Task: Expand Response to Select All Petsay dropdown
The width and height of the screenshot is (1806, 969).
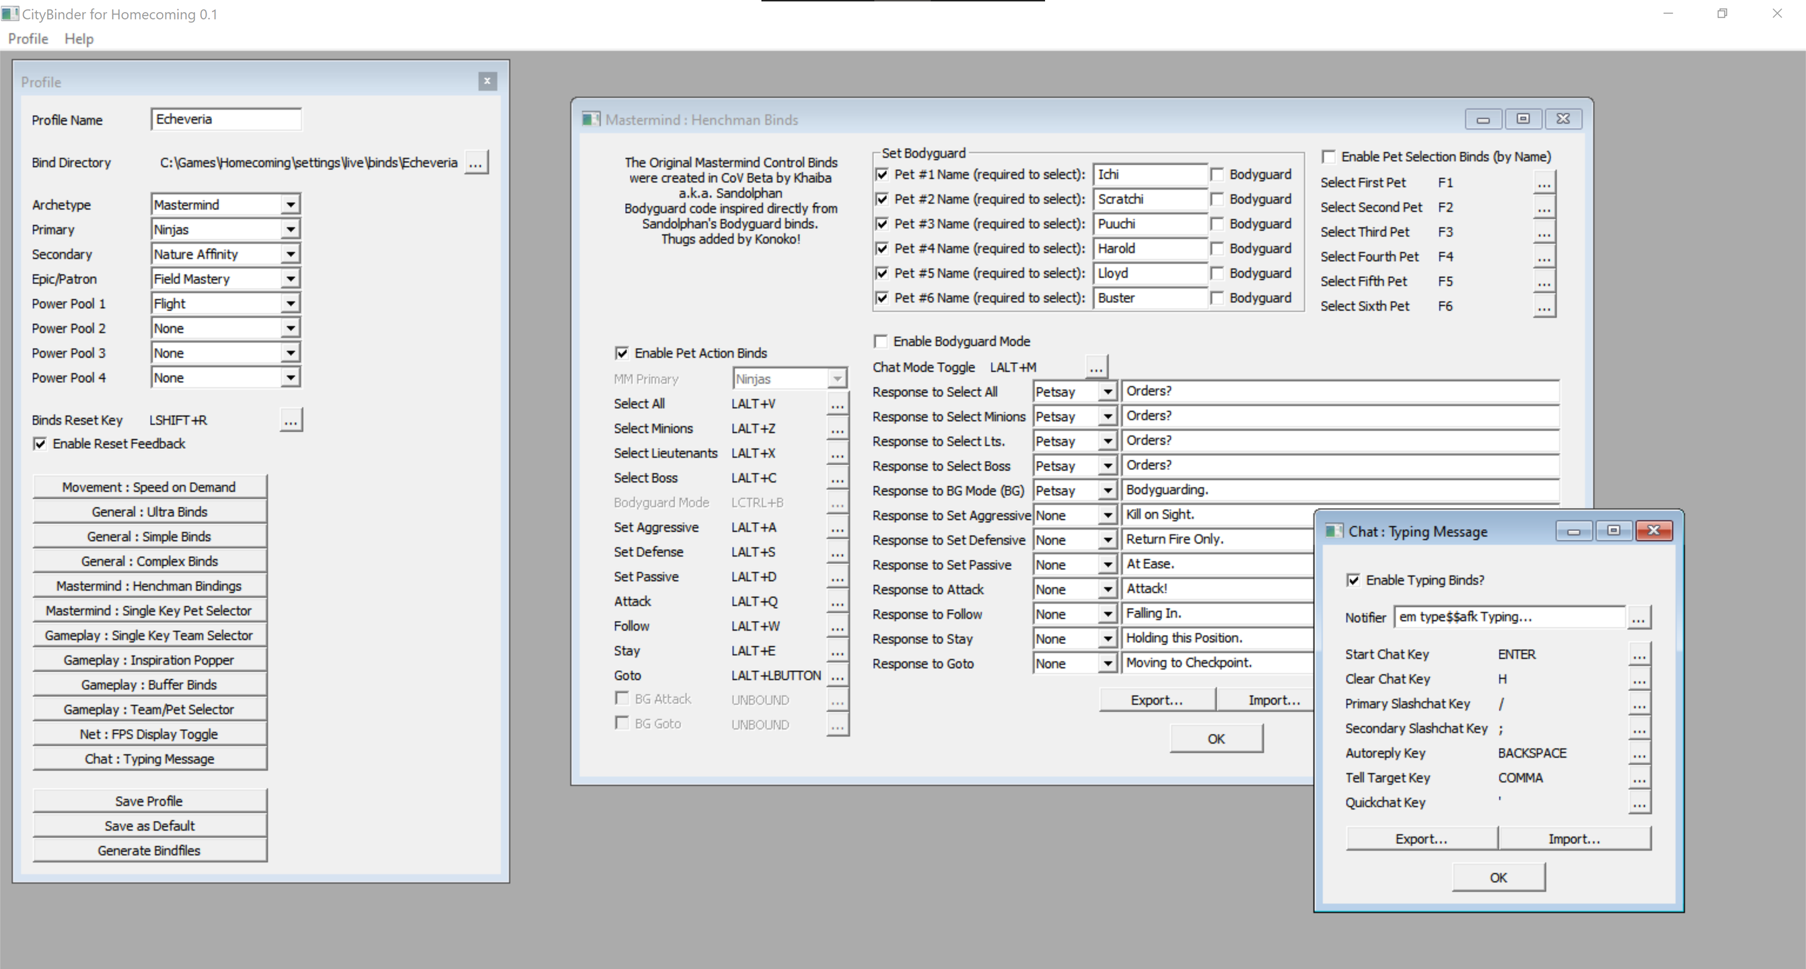Action: [1106, 392]
